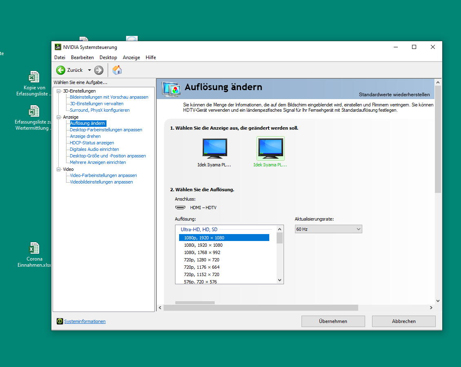Select resolution 720p, 1152 × 720
The width and height of the screenshot is (461, 367).
coord(224,274)
